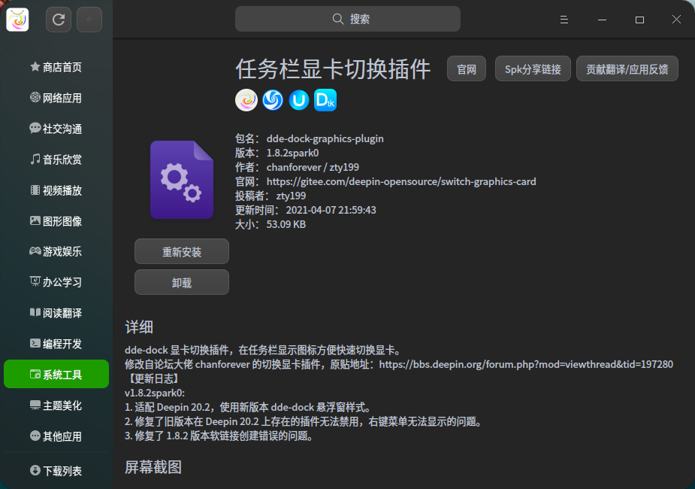Click the presentation icon beside 办公学习
Screen dimensions: 695x489
pyautogui.click(x=35, y=281)
